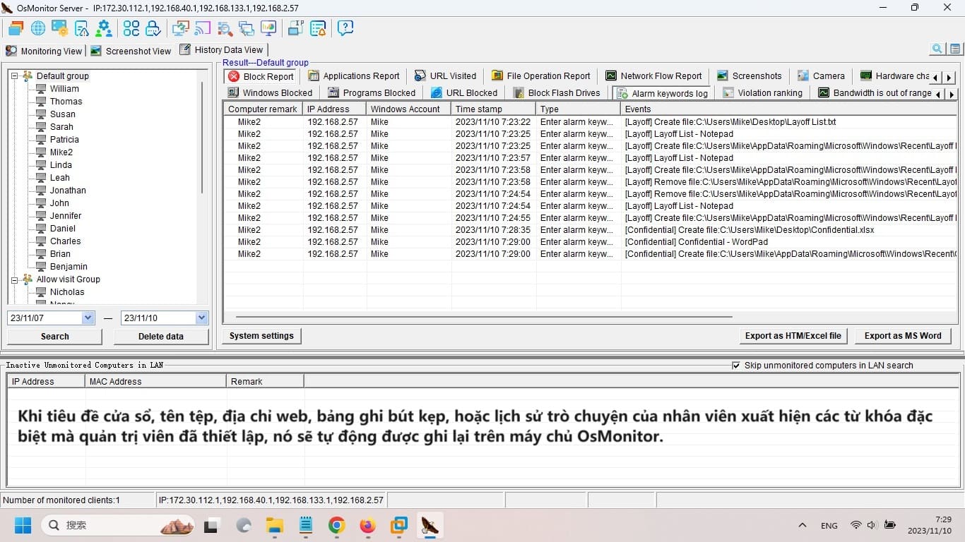
Task: Click the four-squares grid toolbar icon
Action: point(131,28)
